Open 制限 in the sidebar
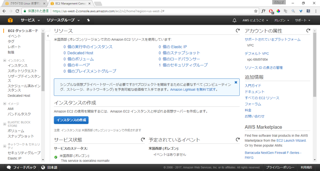This screenshot has height=171, width=320. 11,52
